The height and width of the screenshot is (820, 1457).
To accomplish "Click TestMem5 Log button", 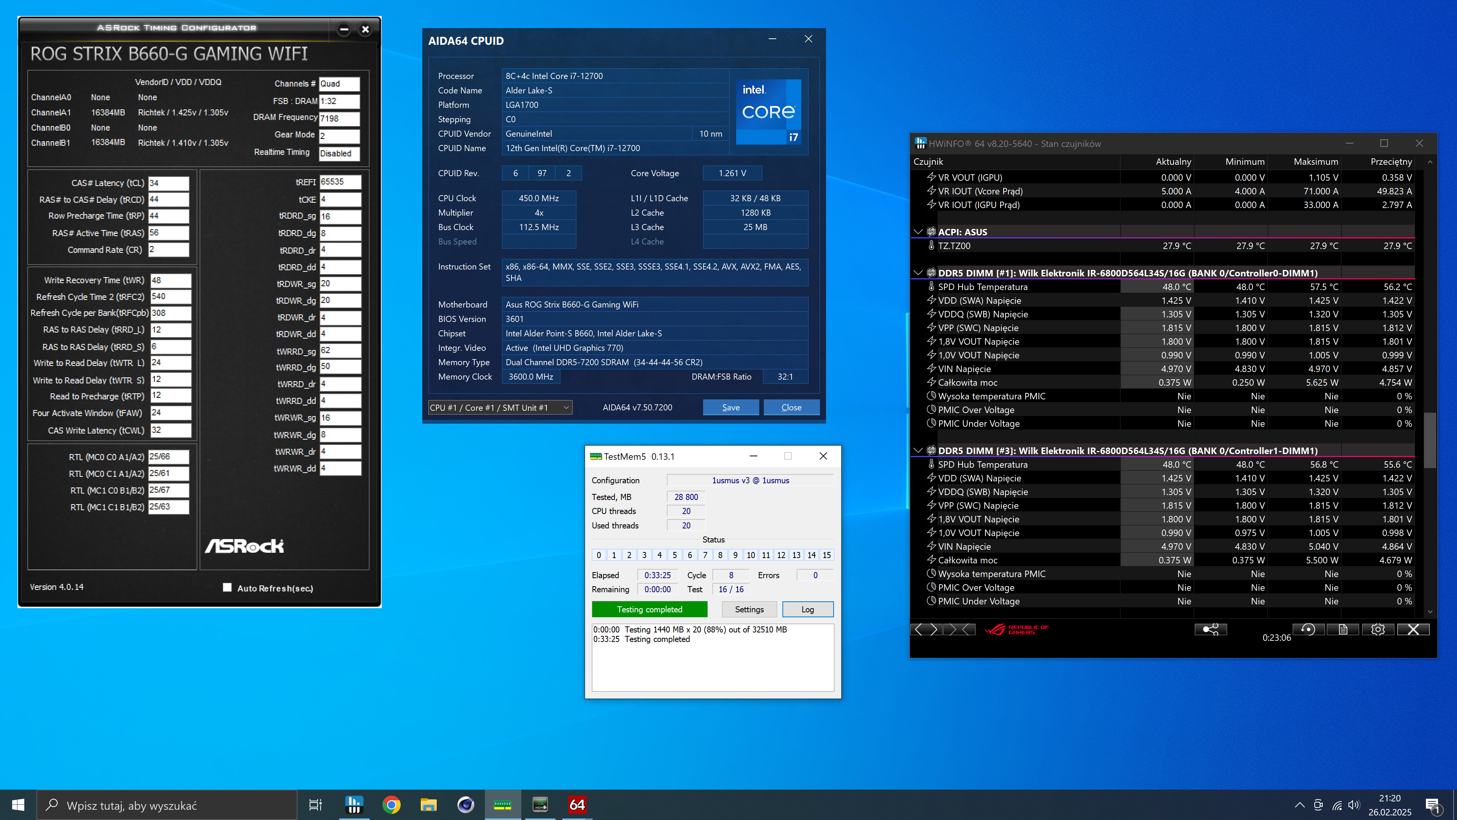I will tap(807, 609).
